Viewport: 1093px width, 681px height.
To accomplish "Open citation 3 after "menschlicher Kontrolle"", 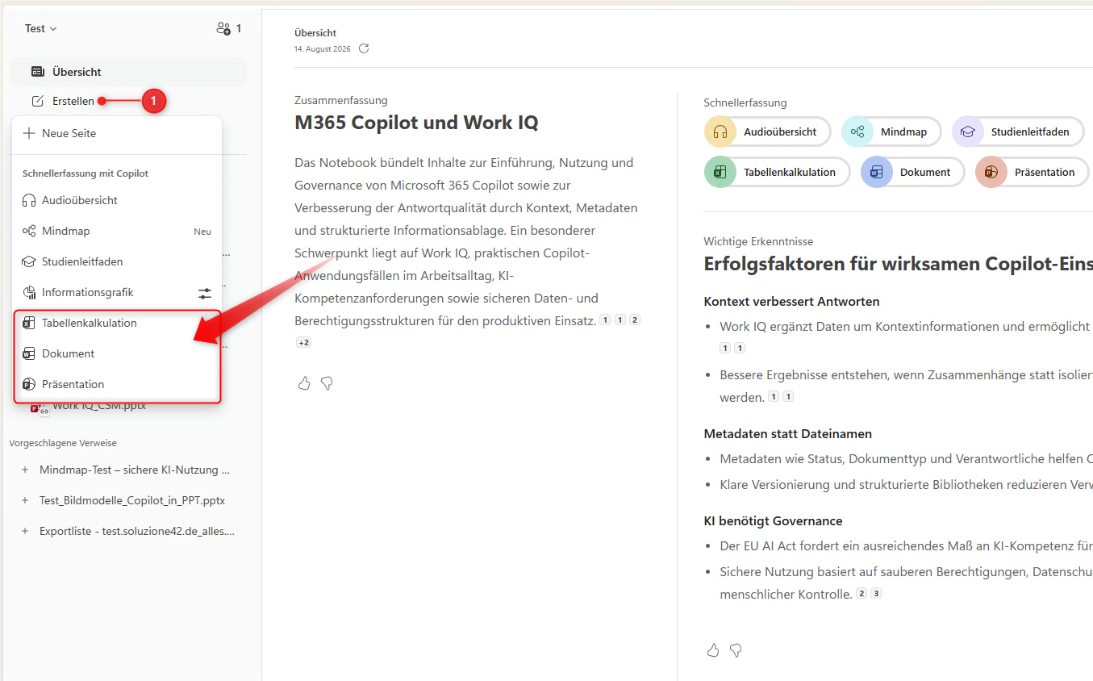I will click(876, 594).
